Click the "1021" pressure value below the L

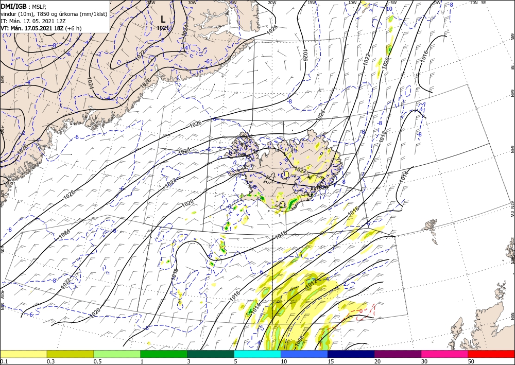tap(163, 28)
